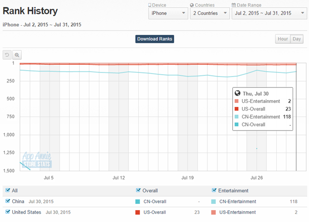Open the iPhone device dropdown
309x222 pixels.
[168, 13]
